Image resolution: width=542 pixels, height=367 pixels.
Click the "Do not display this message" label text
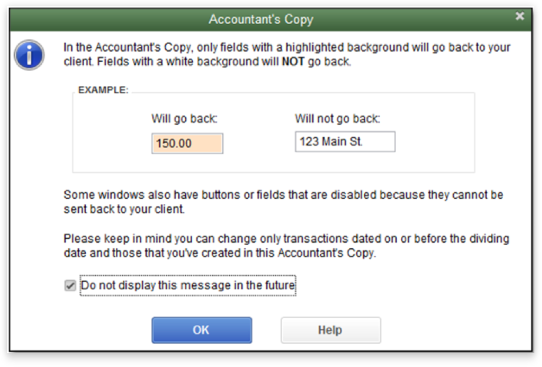(x=188, y=286)
